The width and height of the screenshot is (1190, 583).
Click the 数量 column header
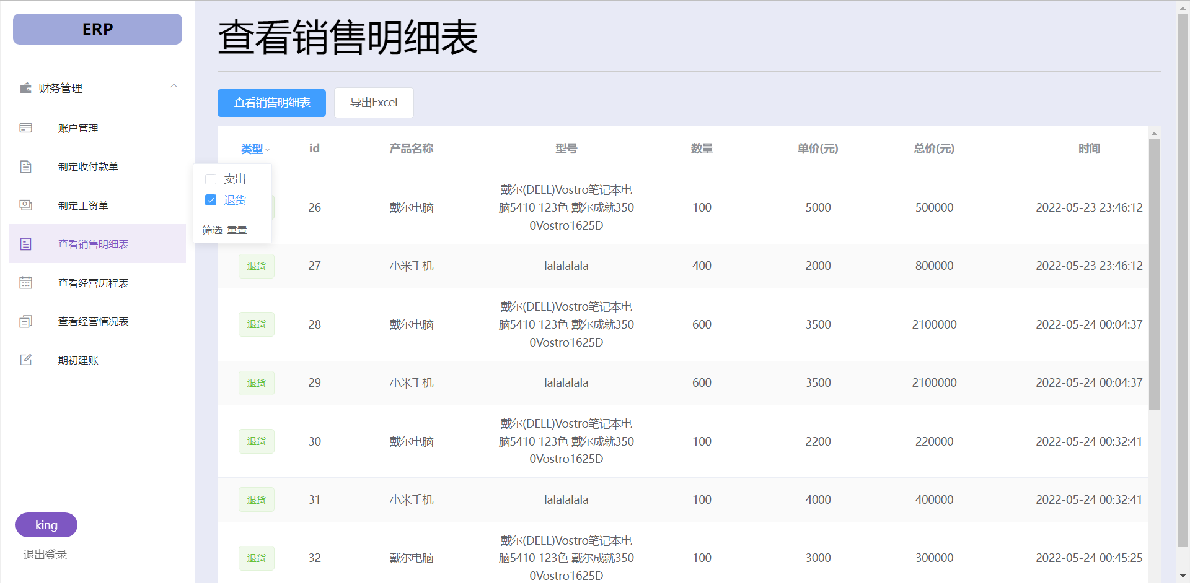click(x=702, y=149)
